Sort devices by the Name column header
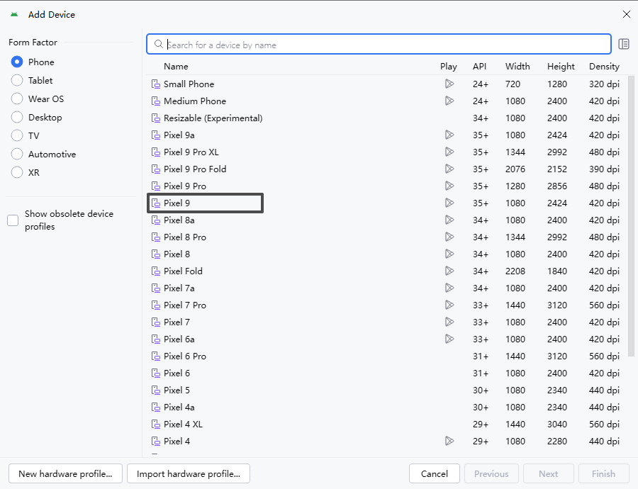This screenshot has height=489, width=638. 176,67
